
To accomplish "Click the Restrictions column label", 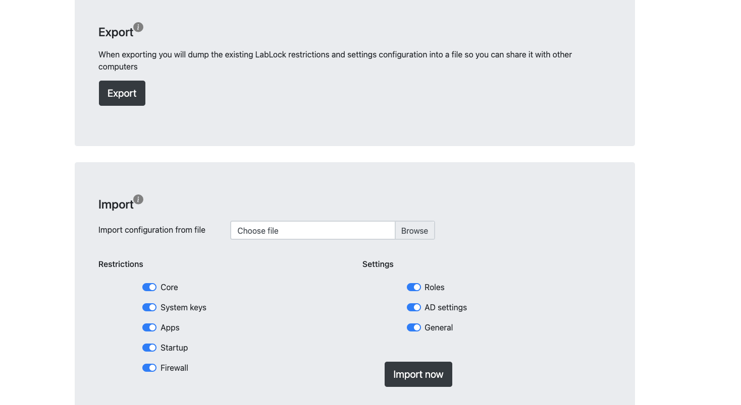I will pos(121,264).
